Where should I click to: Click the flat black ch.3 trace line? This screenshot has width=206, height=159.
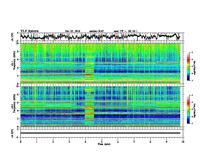[100, 133]
